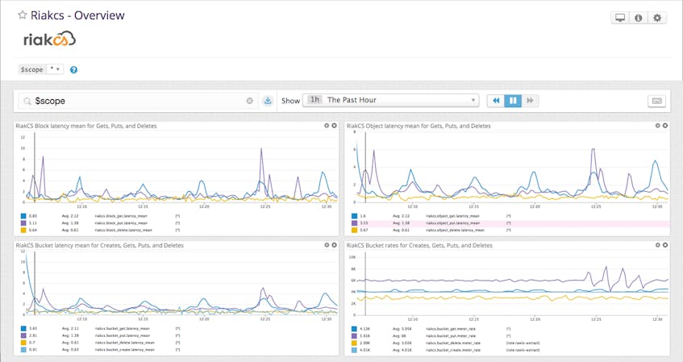Toggle riakcs.bucket_create.latency_mean light-blue swatch
The width and height of the screenshot is (683, 362).
coord(23,350)
